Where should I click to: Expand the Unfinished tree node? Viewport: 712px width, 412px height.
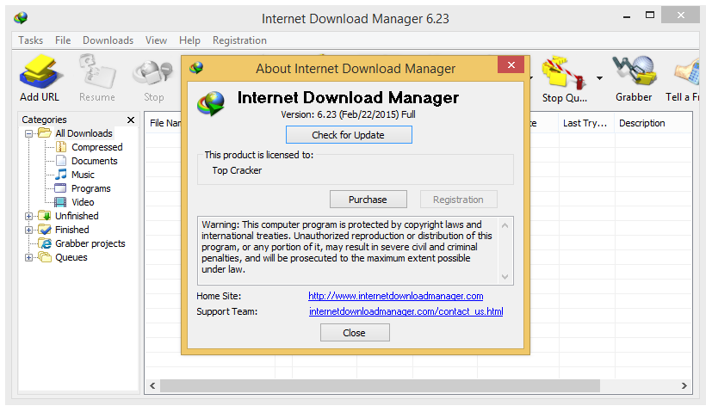pos(28,216)
